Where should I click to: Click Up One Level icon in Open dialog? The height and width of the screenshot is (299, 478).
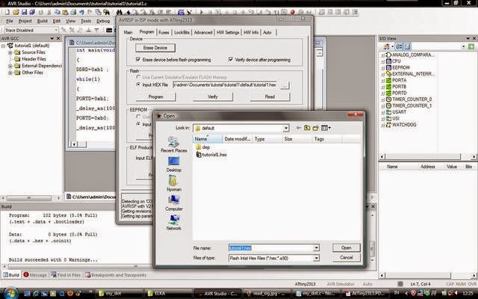pos(307,128)
